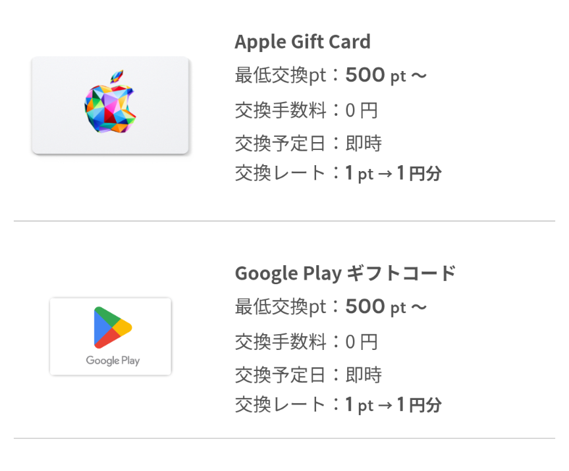Viewport: 569px width, 471px height.
Task: Click Apple Gift Card's 交換予定日 label
Action: 281,143
